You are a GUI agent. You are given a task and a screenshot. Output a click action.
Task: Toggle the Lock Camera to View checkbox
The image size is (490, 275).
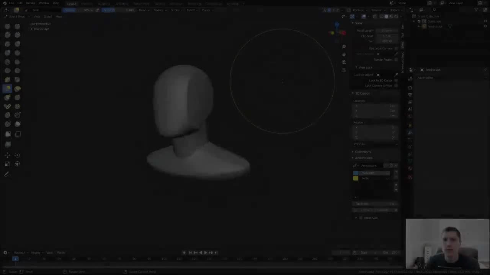[x=396, y=86]
